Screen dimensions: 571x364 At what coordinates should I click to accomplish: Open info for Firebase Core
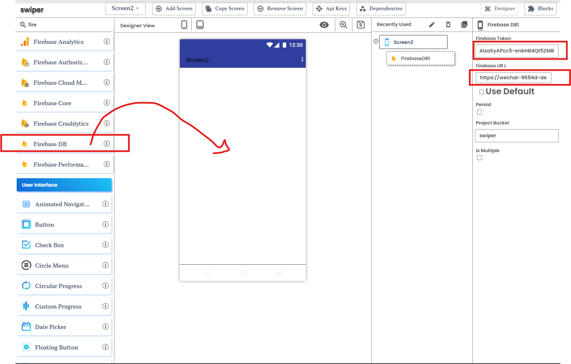[107, 103]
